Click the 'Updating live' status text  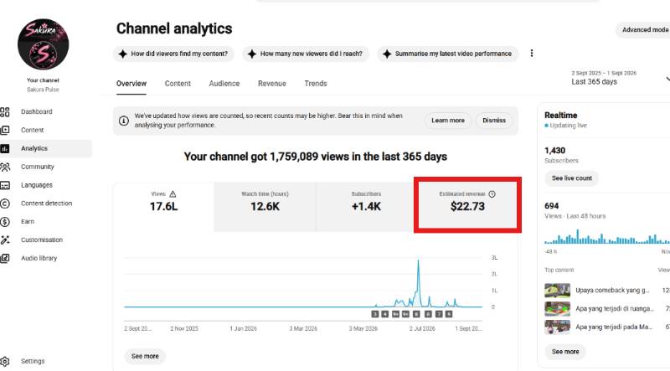coord(569,126)
